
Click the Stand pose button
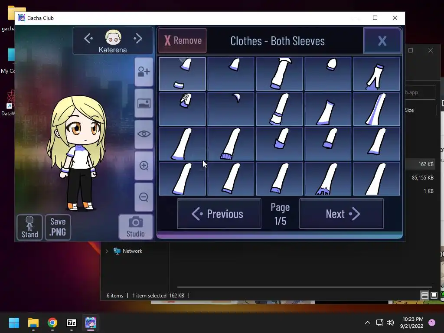[30, 227]
